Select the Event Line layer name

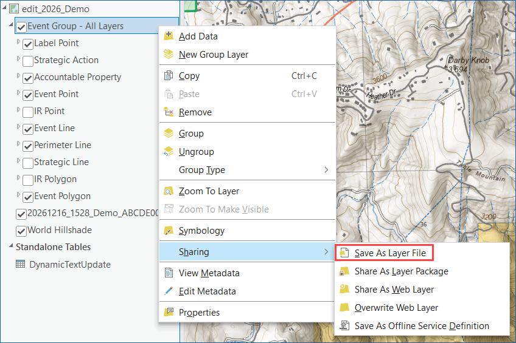54,128
